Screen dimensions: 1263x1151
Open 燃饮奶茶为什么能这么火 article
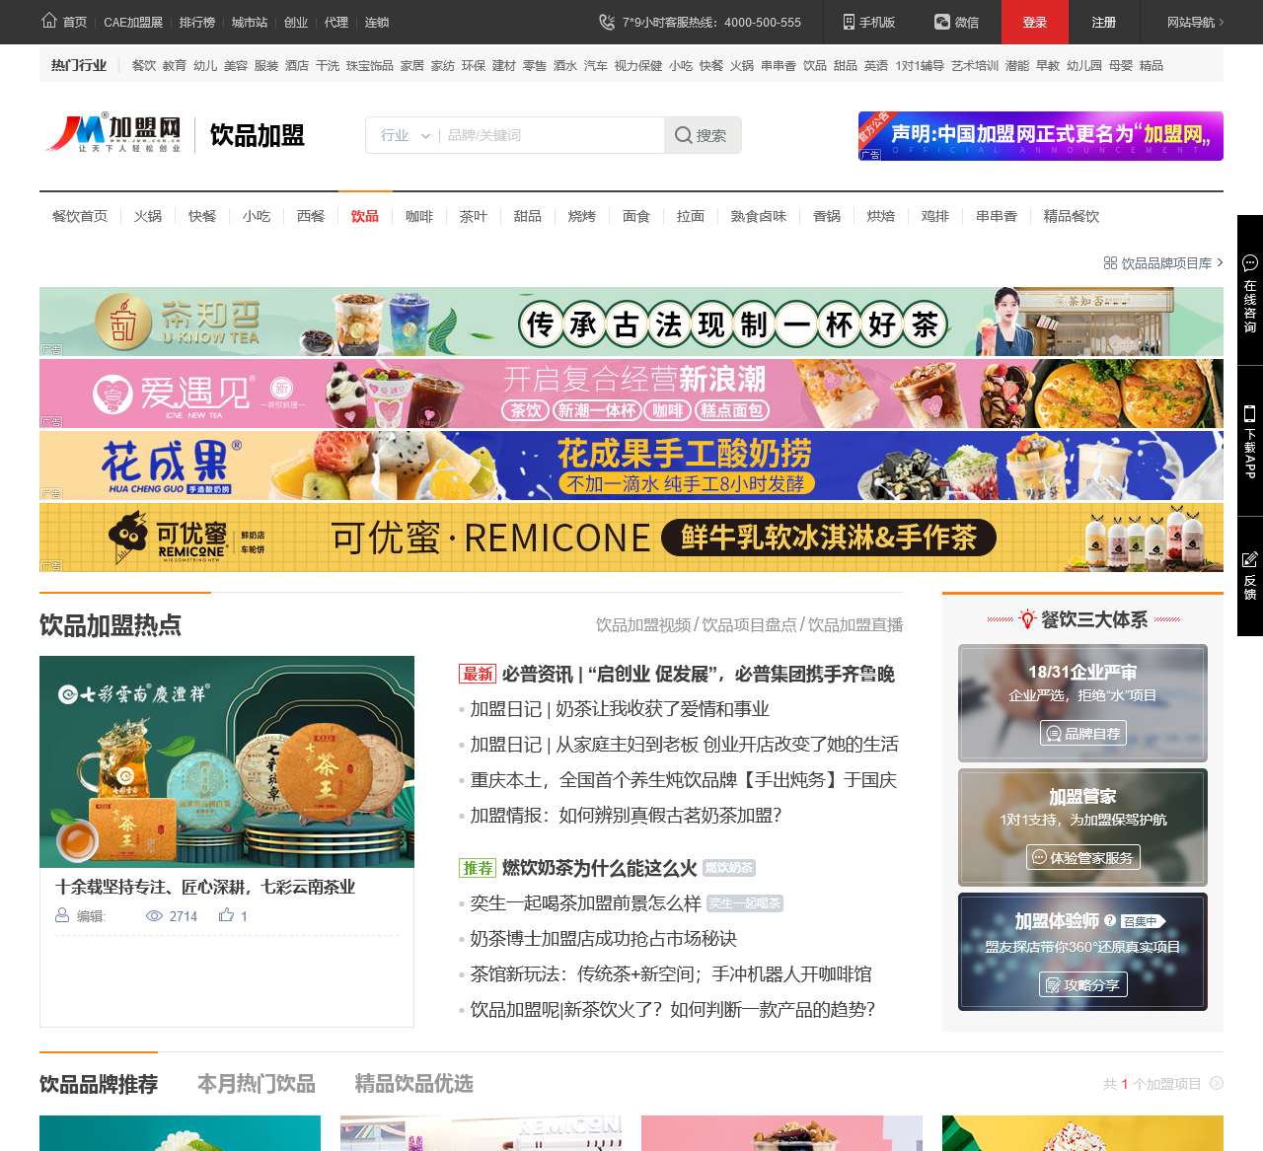point(599,868)
